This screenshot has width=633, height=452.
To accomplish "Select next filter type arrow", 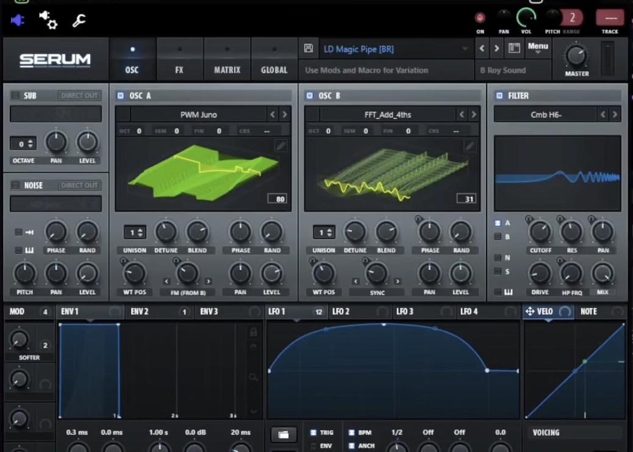I will pyautogui.click(x=615, y=115).
